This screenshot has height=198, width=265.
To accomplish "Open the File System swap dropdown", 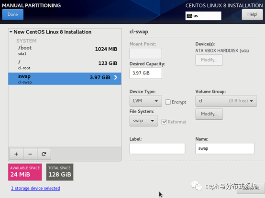I will [x=144, y=121].
